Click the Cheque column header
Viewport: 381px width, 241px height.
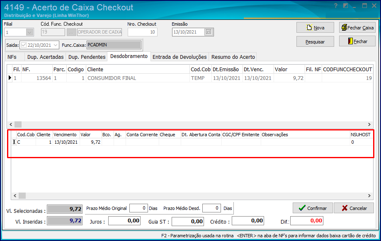[x=170, y=135]
